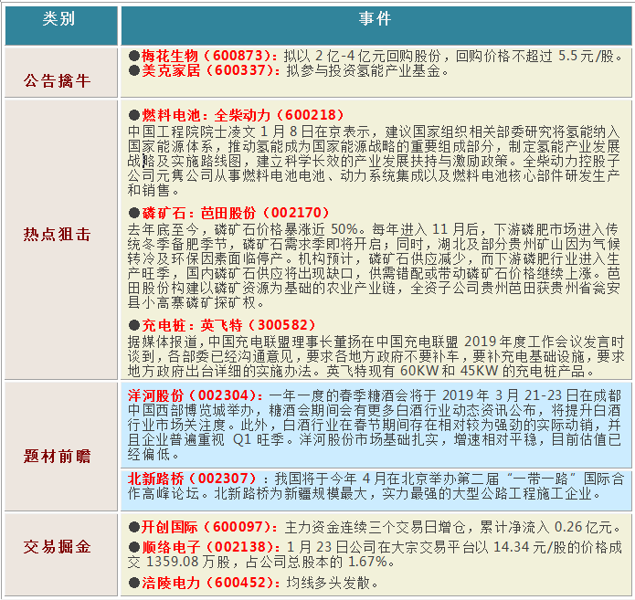
Task: Click the bullet before 开创国际
Action: click(134, 527)
